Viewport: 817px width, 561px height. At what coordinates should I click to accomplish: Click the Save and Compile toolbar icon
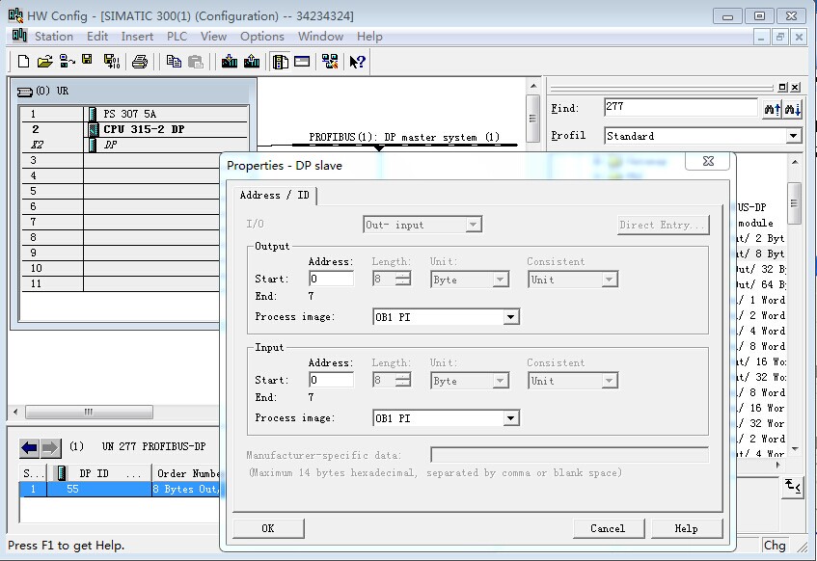click(111, 62)
